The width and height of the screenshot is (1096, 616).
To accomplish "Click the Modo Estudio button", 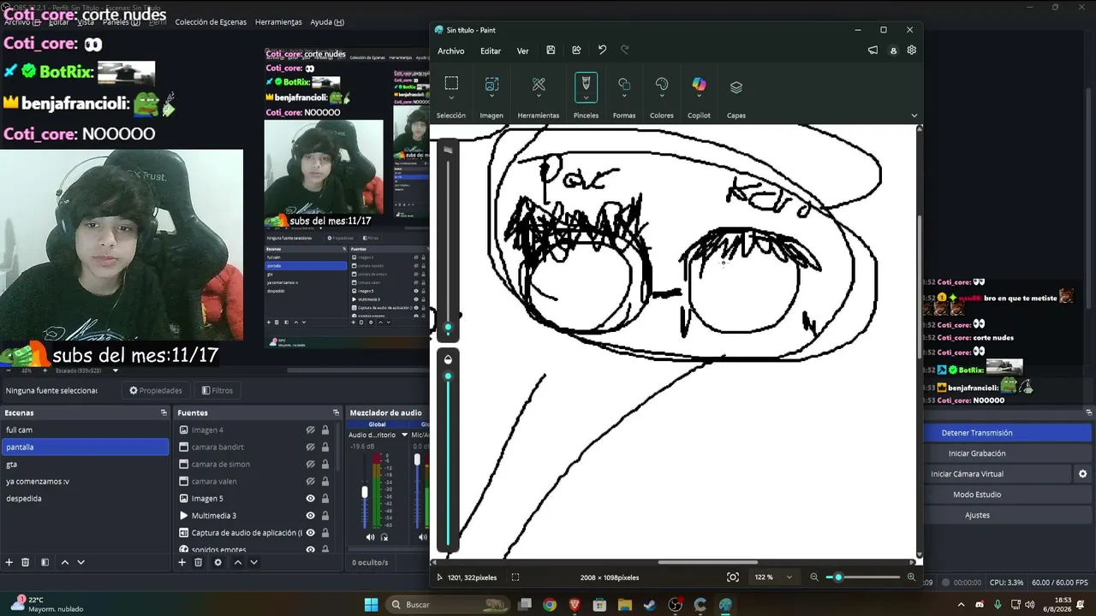I will (x=977, y=495).
